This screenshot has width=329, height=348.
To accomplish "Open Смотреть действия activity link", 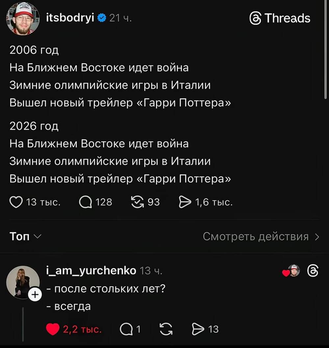I will [x=261, y=236].
